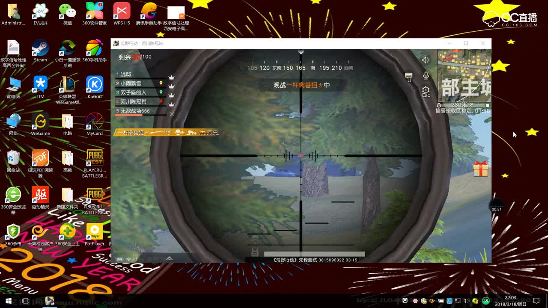
Task: Open the taskbar clock showing 22:03
Action: [x=510, y=301]
